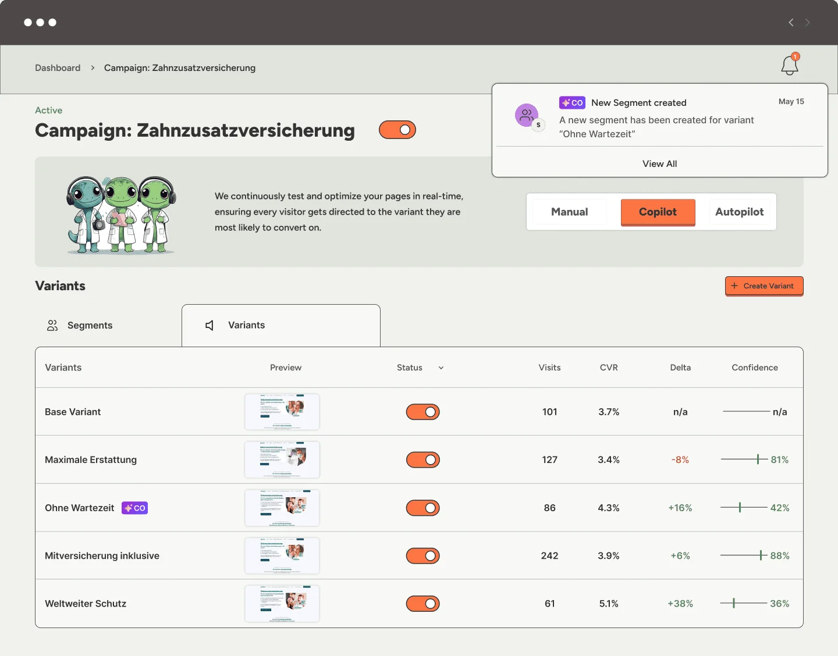Toggle Weltweiter Schutz status switch
This screenshot has height=656, width=838.
(x=423, y=604)
